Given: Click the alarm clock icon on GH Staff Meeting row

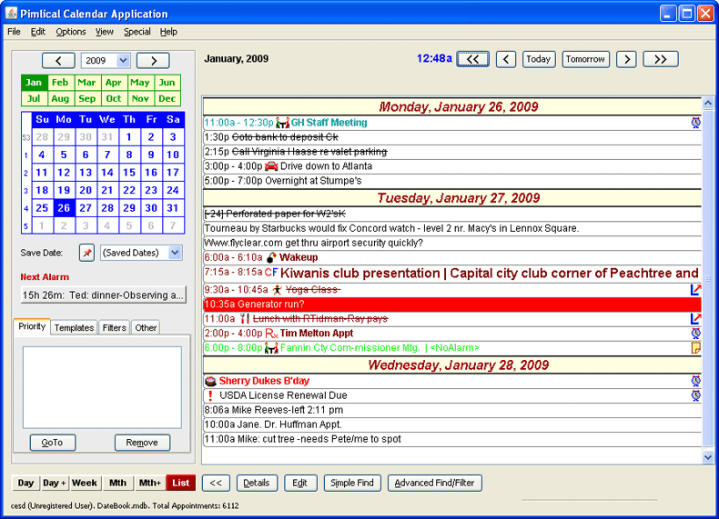Looking at the screenshot, I should coord(695,123).
